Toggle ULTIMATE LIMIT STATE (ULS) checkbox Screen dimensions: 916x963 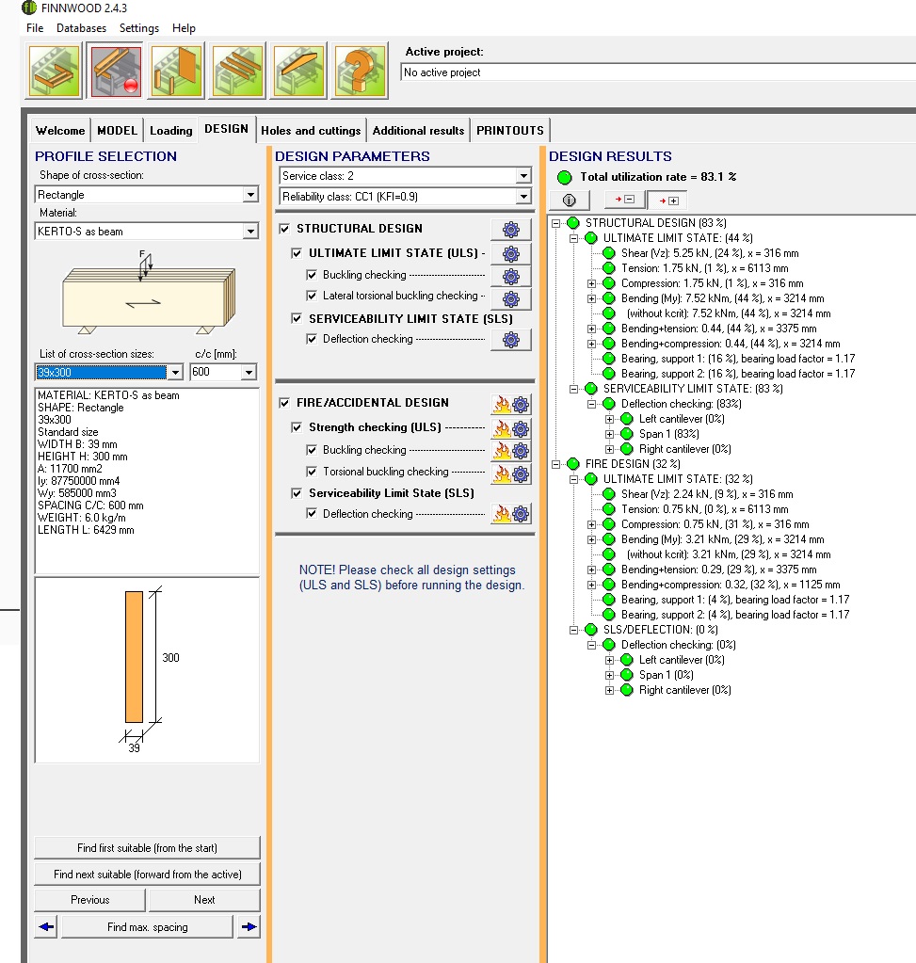[x=297, y=253]
